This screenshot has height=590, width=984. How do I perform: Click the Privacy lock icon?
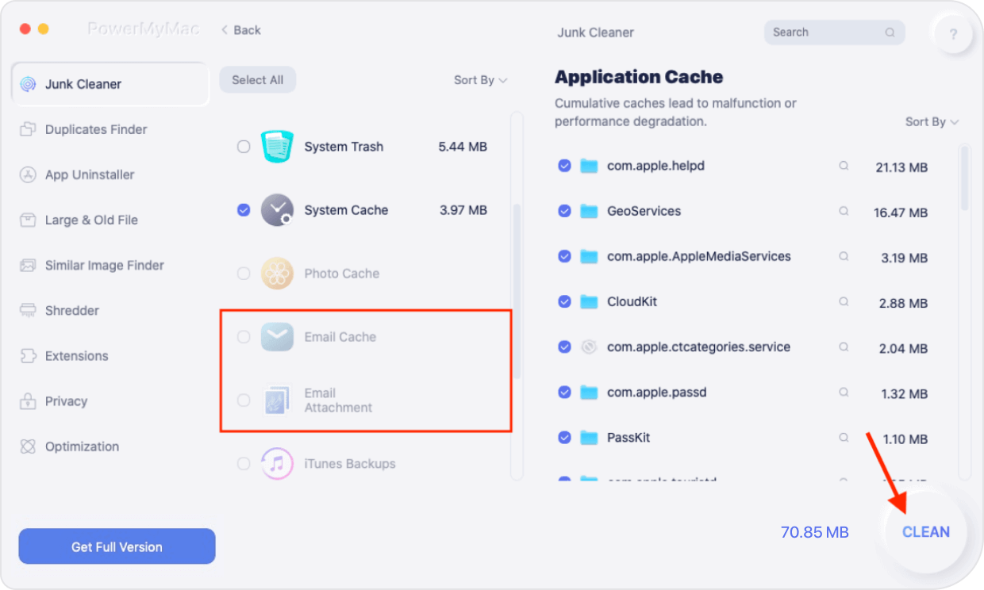28,400
